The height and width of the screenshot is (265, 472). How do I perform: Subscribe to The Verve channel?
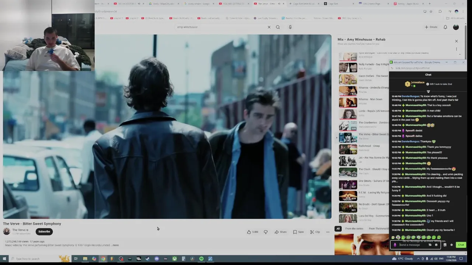point(44,232)
